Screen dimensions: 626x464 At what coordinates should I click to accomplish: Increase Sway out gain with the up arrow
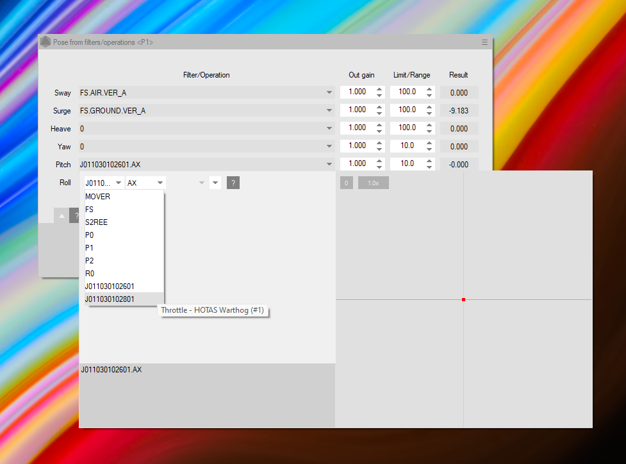(379, 90)
